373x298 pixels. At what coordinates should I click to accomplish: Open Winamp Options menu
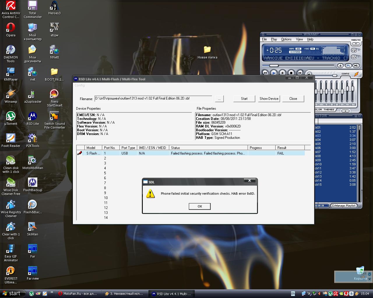pos(286,39)
